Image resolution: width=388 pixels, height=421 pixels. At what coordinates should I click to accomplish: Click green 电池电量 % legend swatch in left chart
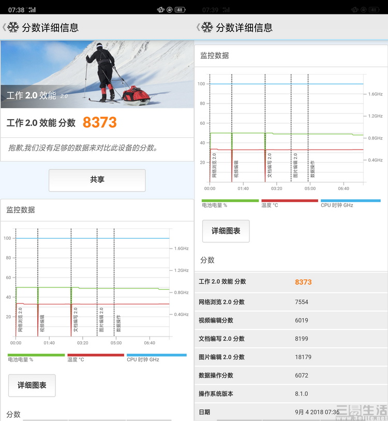[x=36, y=355]
